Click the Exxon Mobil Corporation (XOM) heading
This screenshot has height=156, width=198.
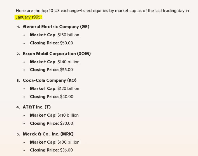click(x=57, y=54)
